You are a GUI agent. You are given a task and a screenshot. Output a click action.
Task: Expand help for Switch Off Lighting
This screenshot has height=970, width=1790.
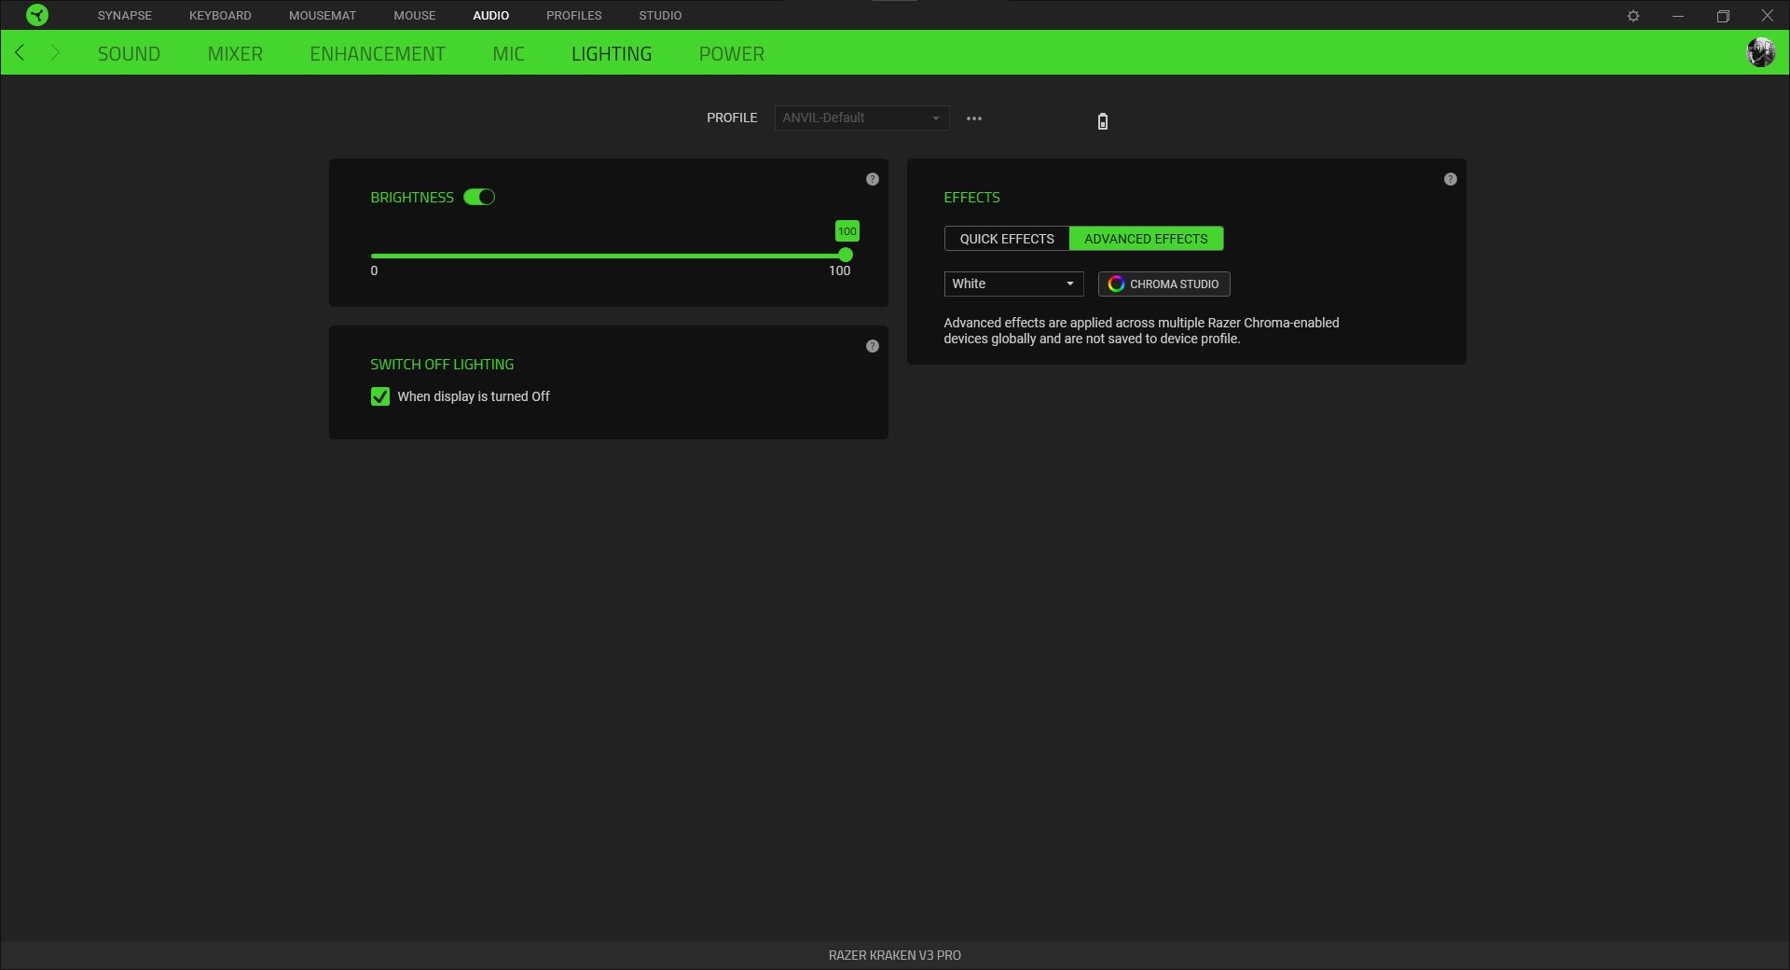873,346
